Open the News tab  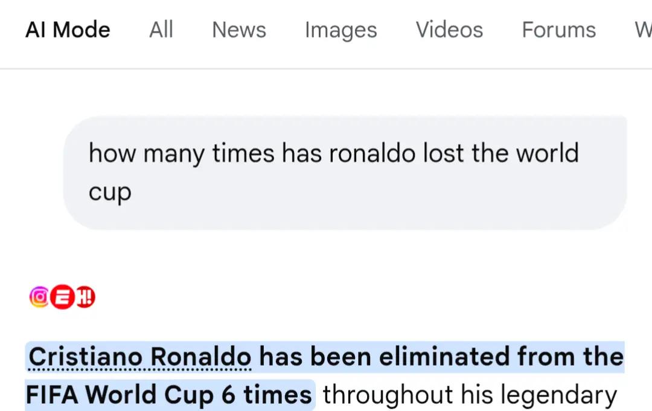tap(239, 30)
